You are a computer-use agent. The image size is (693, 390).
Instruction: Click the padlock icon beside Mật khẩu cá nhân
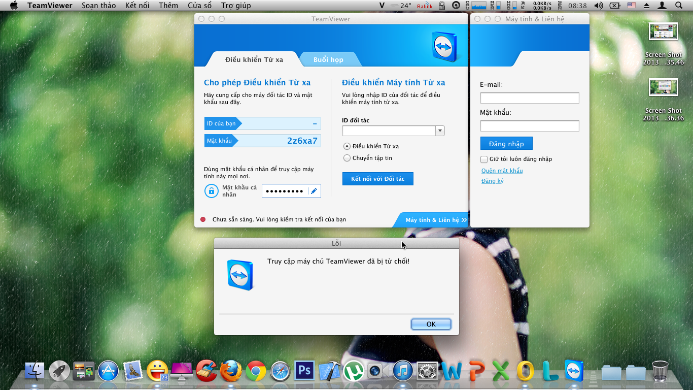coord(211,191)
